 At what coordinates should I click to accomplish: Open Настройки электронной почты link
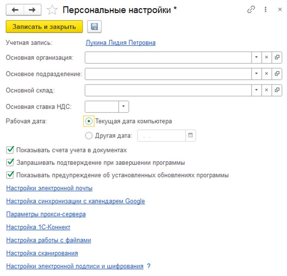click(48, 188)
